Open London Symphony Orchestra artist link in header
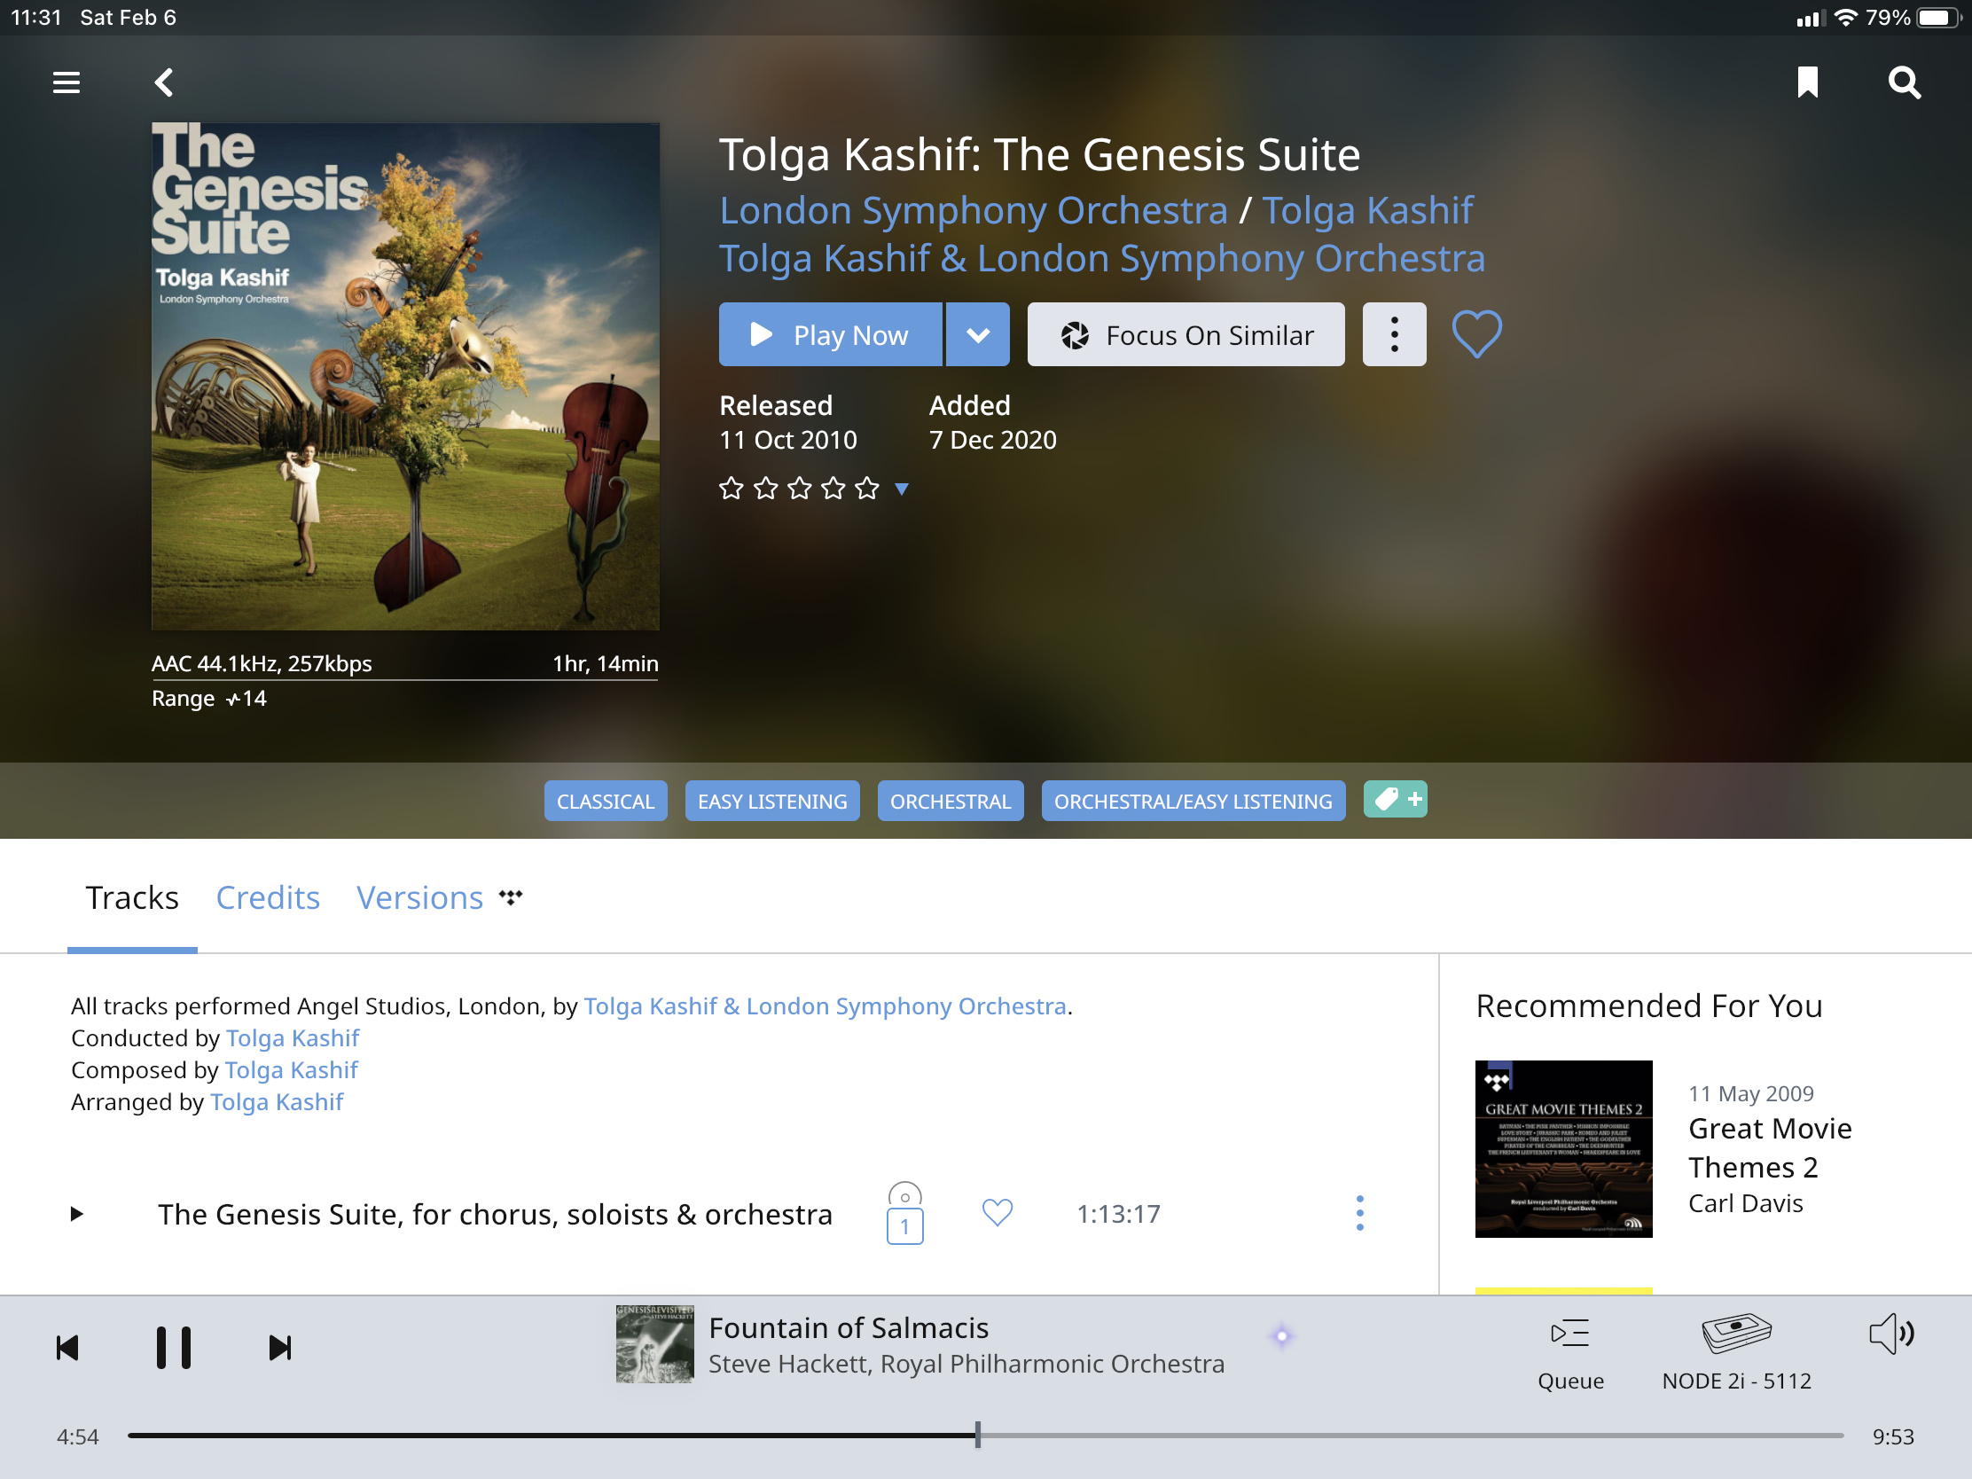Viewport: 1972px width, 1479px height. pos(974,210)
